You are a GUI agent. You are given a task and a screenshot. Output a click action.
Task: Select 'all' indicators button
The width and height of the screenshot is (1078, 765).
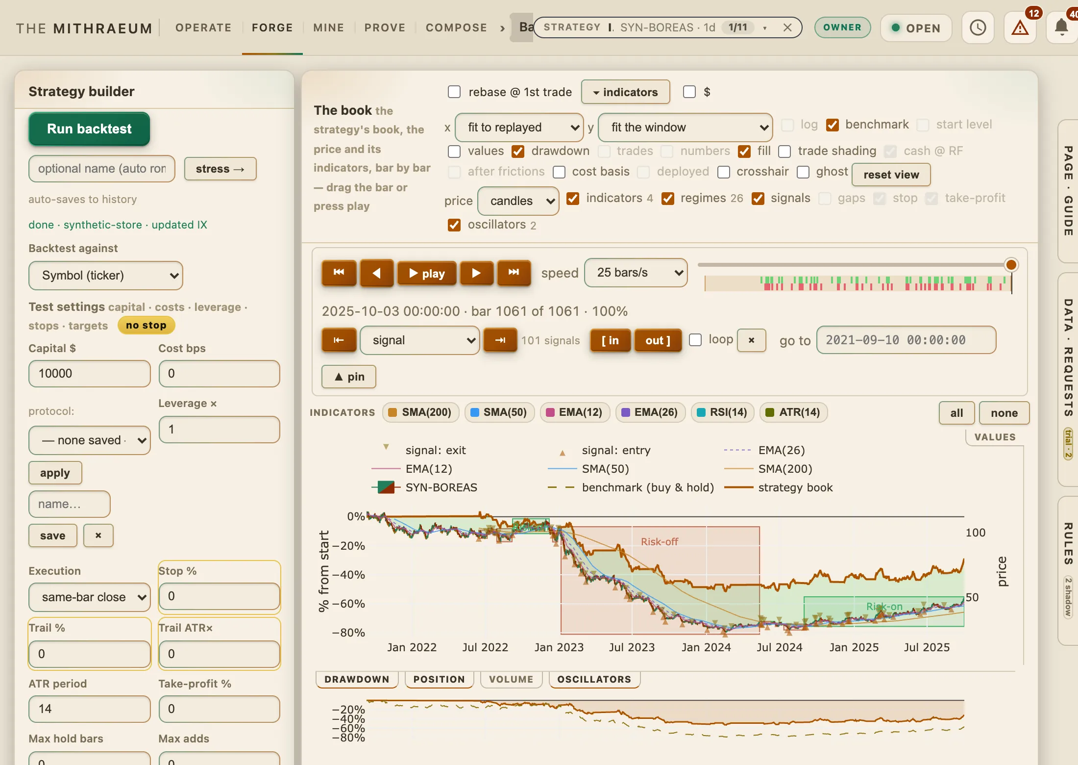point(956,413)
